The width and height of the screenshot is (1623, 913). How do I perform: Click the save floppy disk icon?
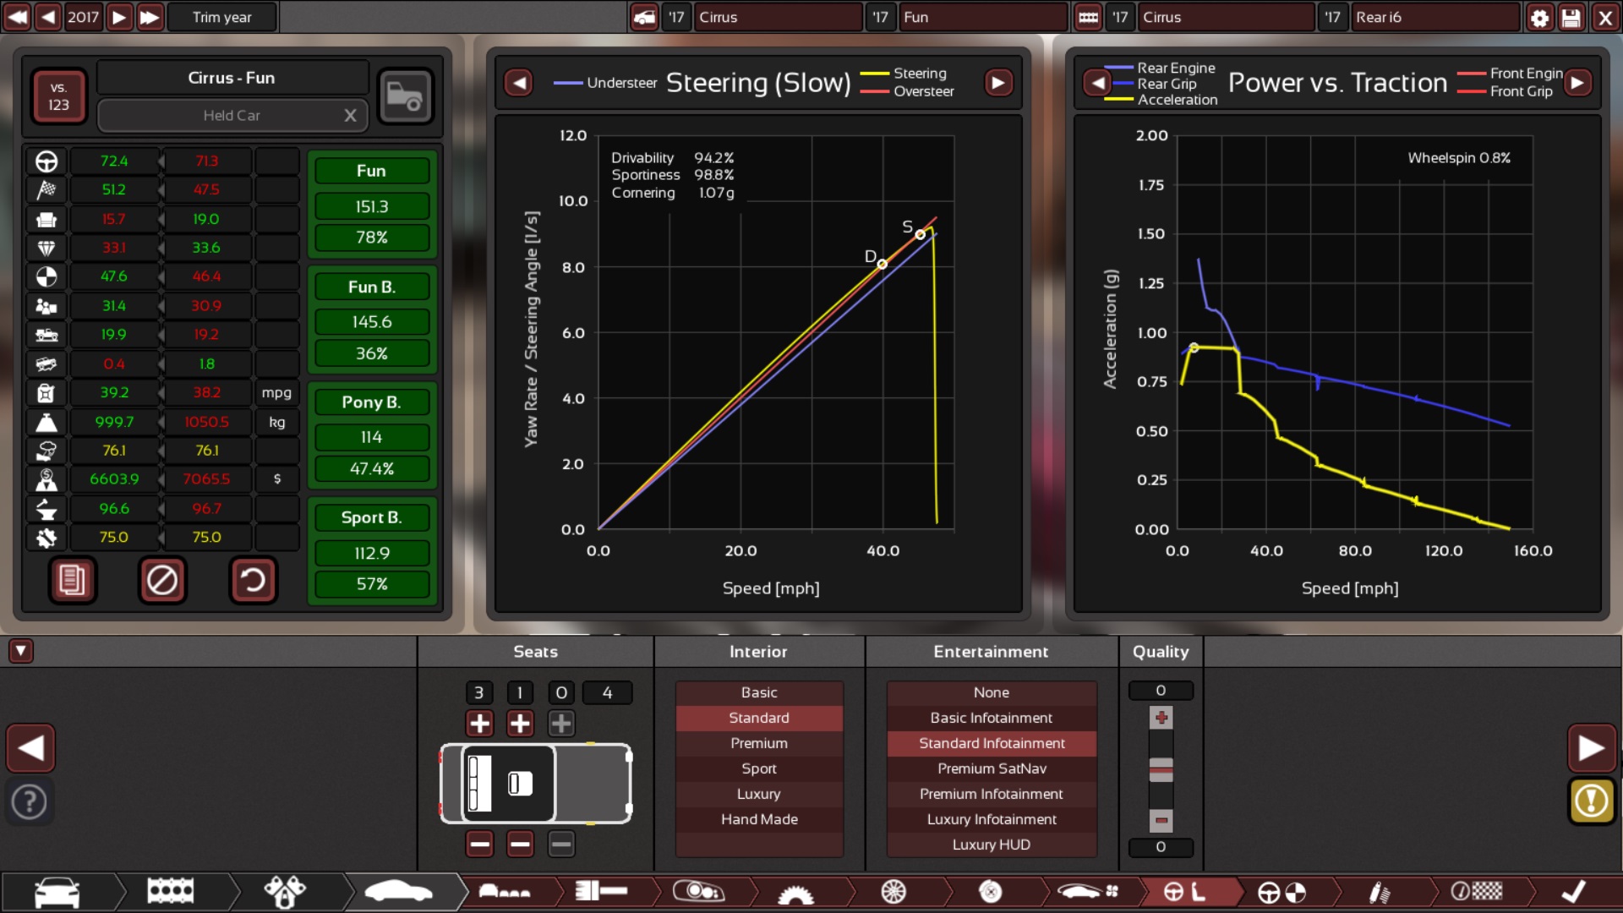click(1571, 17)
